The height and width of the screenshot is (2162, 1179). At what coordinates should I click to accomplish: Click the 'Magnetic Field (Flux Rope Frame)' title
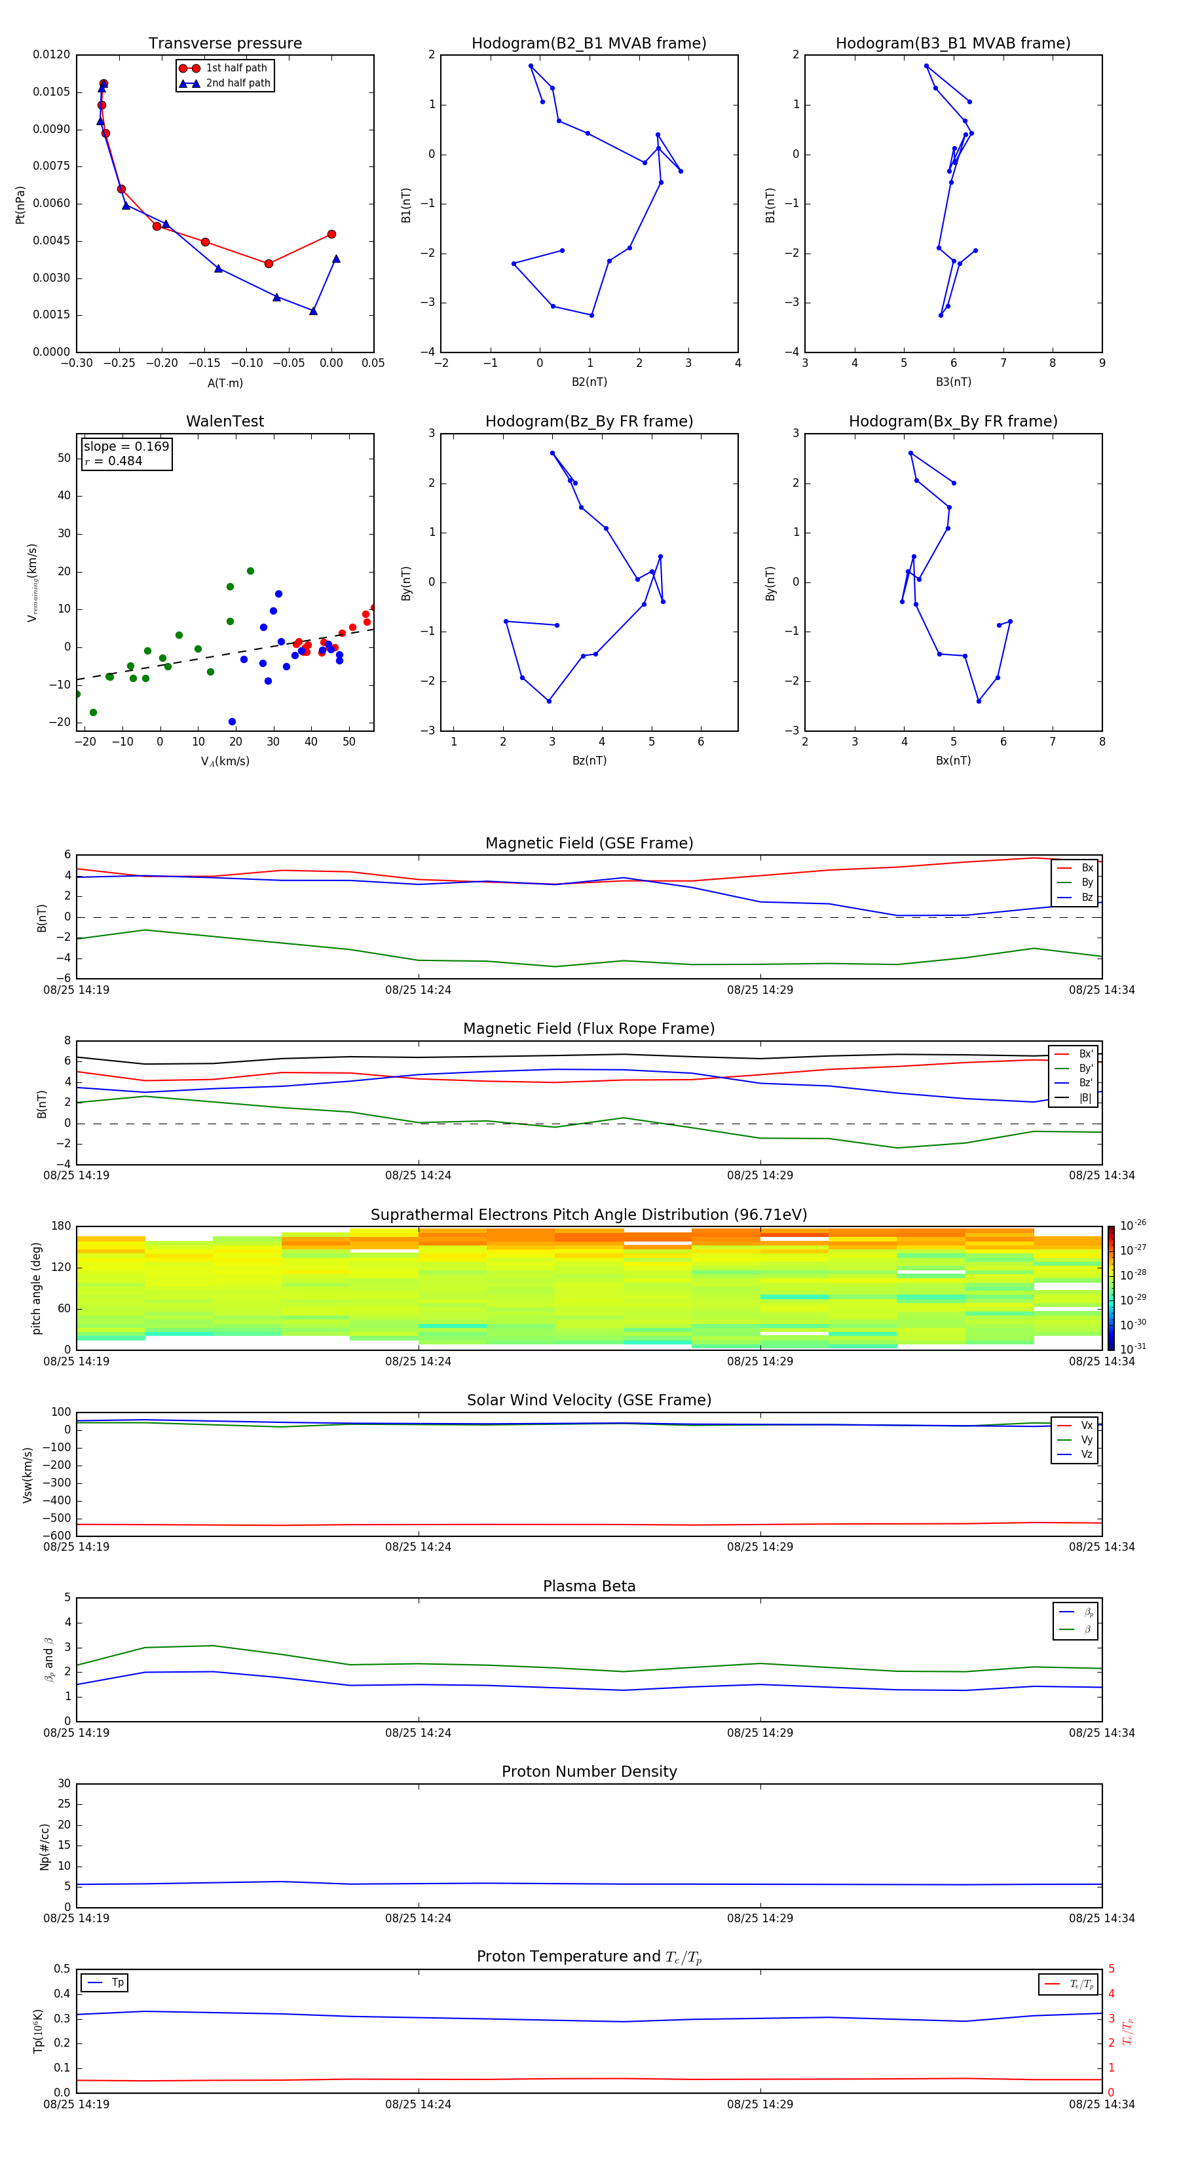[x=589, y=1029]
